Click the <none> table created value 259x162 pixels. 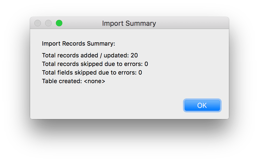tap(95, 81)
